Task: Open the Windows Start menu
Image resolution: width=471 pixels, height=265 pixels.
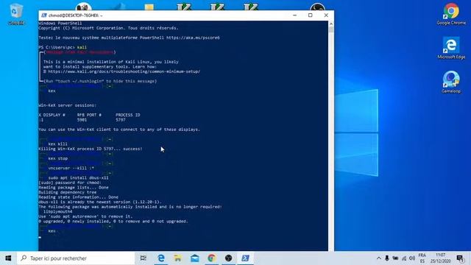Action: point(8,258)
